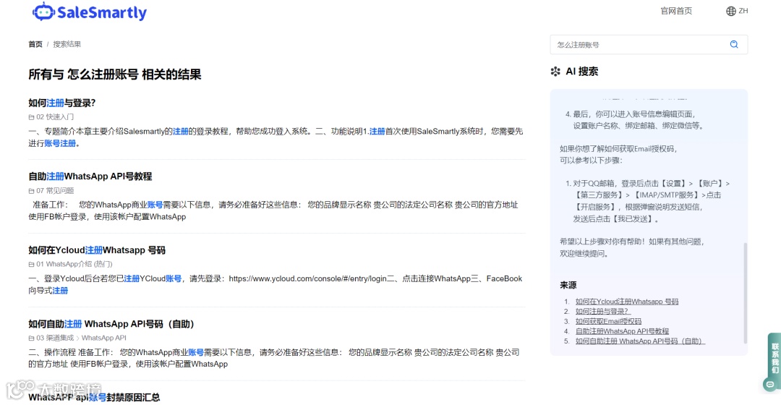Open the 01 WhatsApp介绍 (热门) category
781x405 pixels.
coord(74,264)
